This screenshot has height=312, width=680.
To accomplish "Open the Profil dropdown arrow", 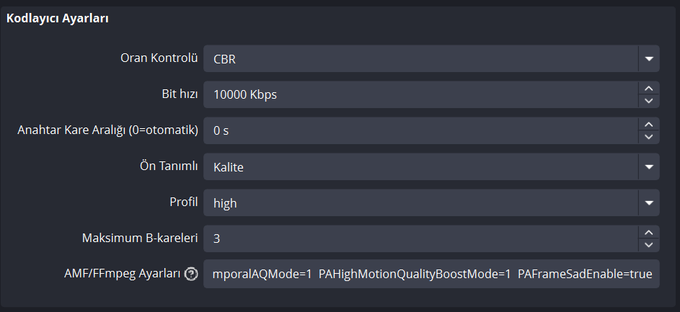I will pos(648,203).
